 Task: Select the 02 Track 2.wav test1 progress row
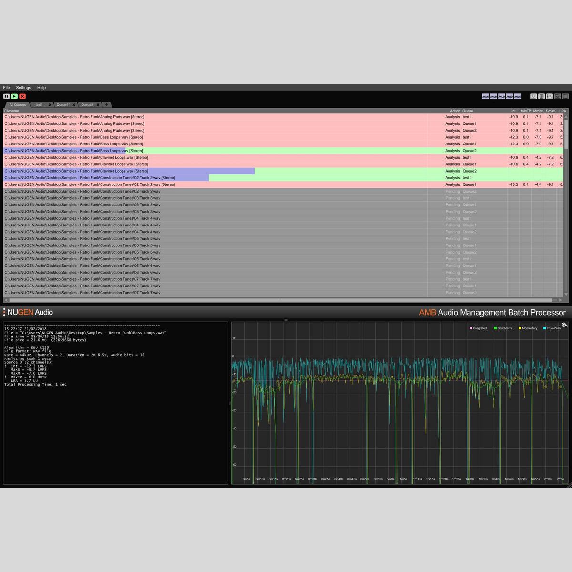[x=283, y=177]
